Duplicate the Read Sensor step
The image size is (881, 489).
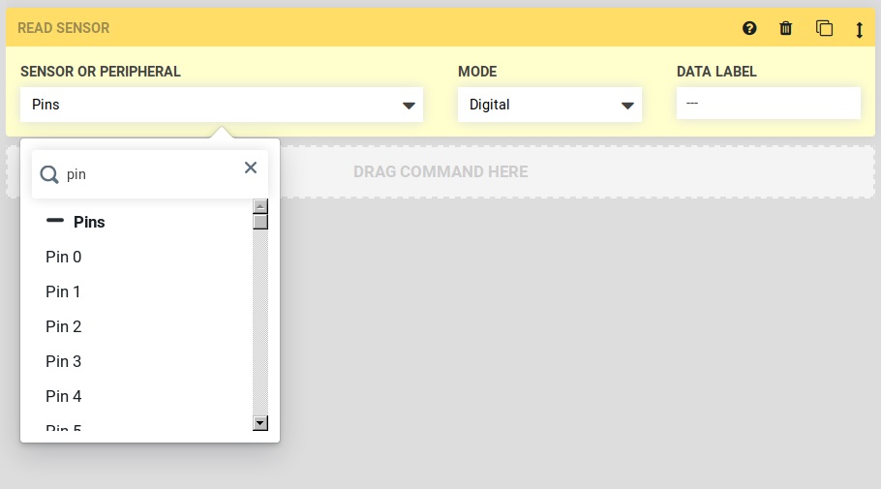[824, 28]
